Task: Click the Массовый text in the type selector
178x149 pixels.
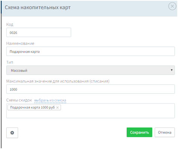Action: (19, 71)
